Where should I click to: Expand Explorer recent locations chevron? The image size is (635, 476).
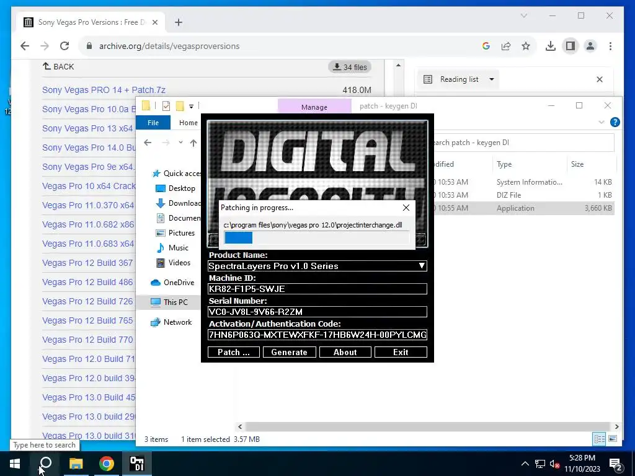[180, 143]
